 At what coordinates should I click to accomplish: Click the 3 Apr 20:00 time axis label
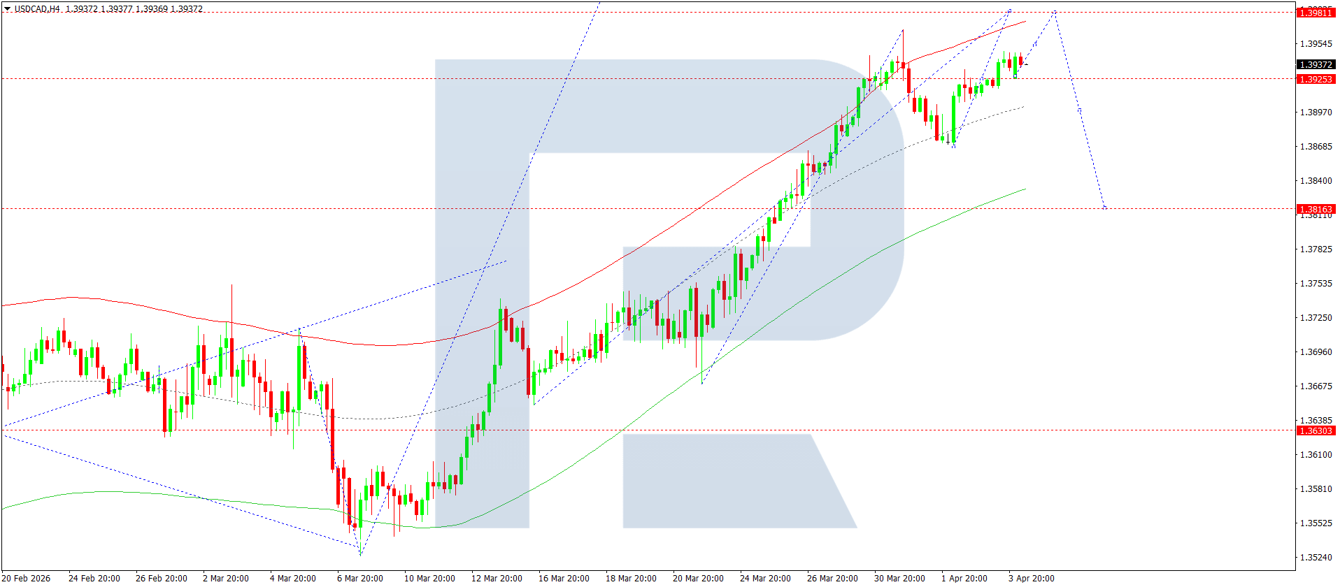pos(1031,578)
